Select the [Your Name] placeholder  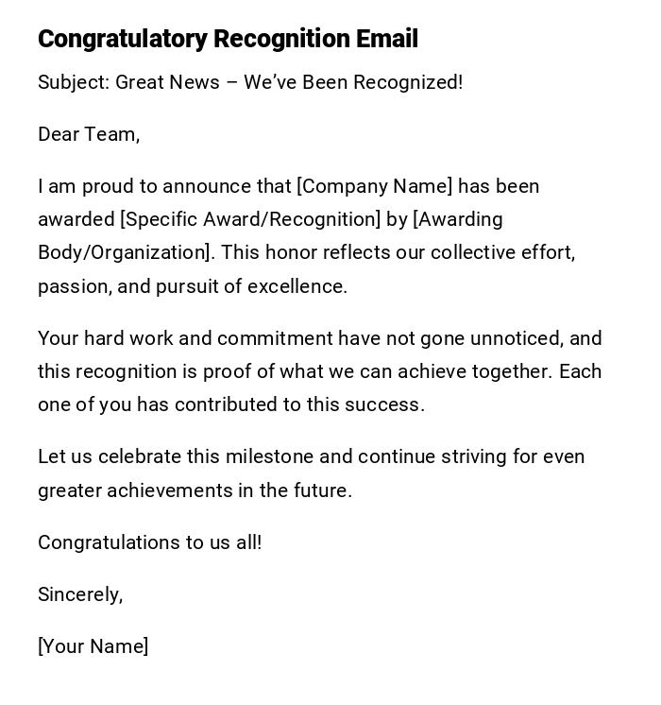[93, 646]
